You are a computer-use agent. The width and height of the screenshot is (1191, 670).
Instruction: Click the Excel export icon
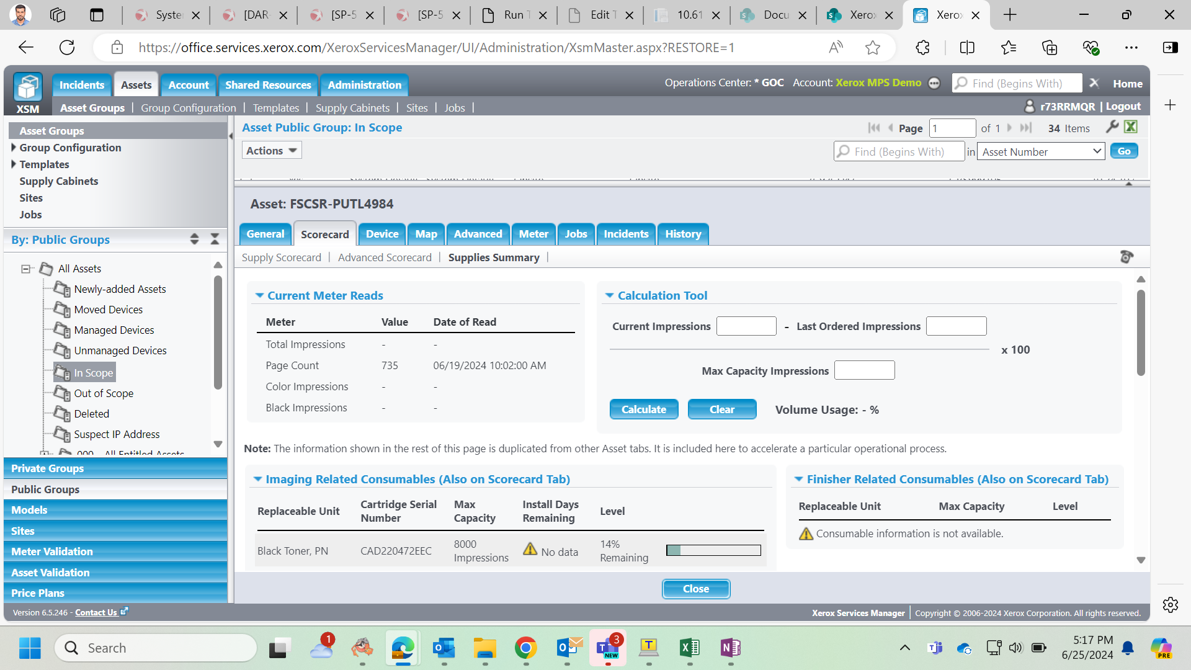1131,127
